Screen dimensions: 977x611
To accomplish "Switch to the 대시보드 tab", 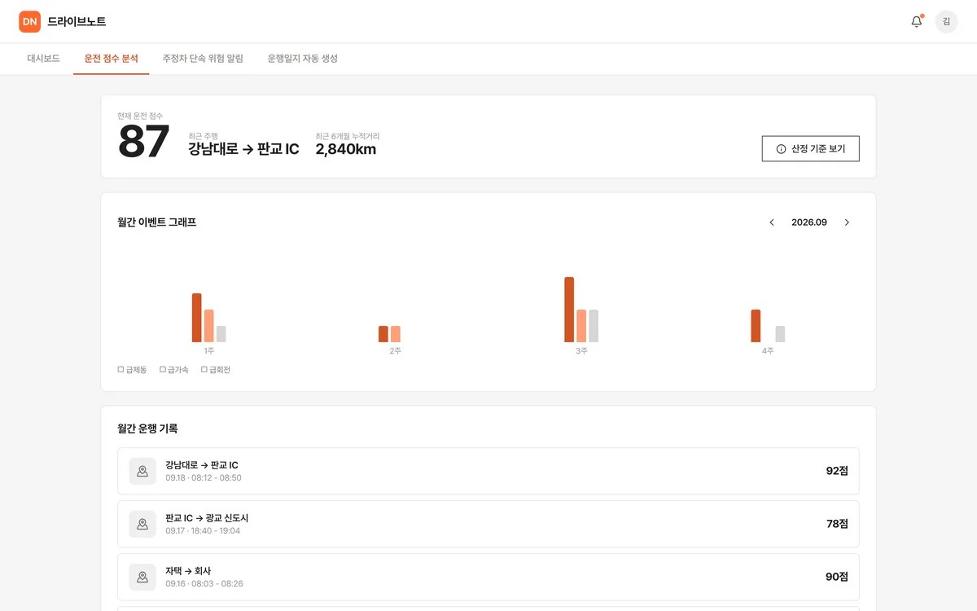I will pyautogui.click(x=43, y=59).
